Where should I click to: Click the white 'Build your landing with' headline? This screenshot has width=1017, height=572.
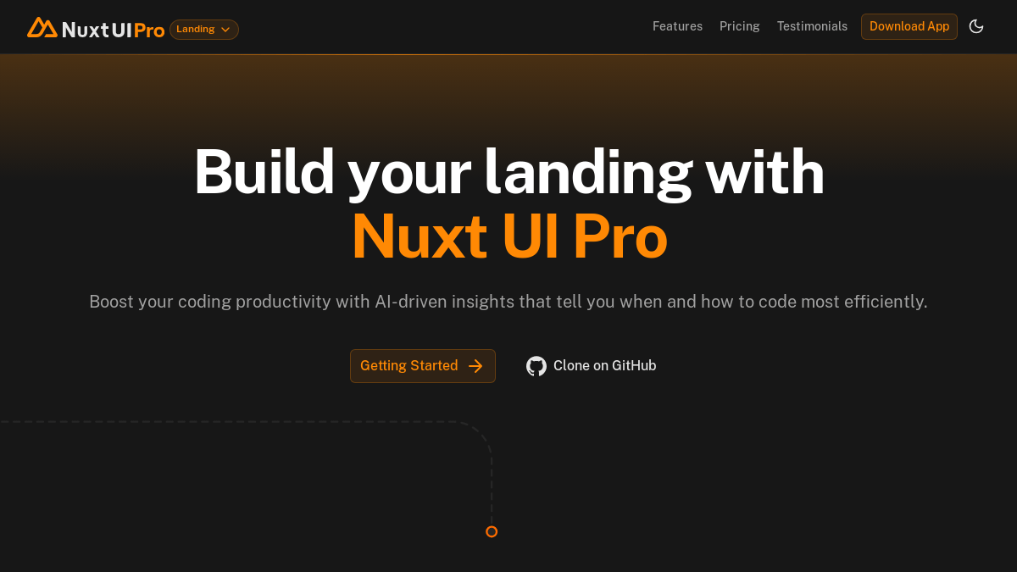509,172
